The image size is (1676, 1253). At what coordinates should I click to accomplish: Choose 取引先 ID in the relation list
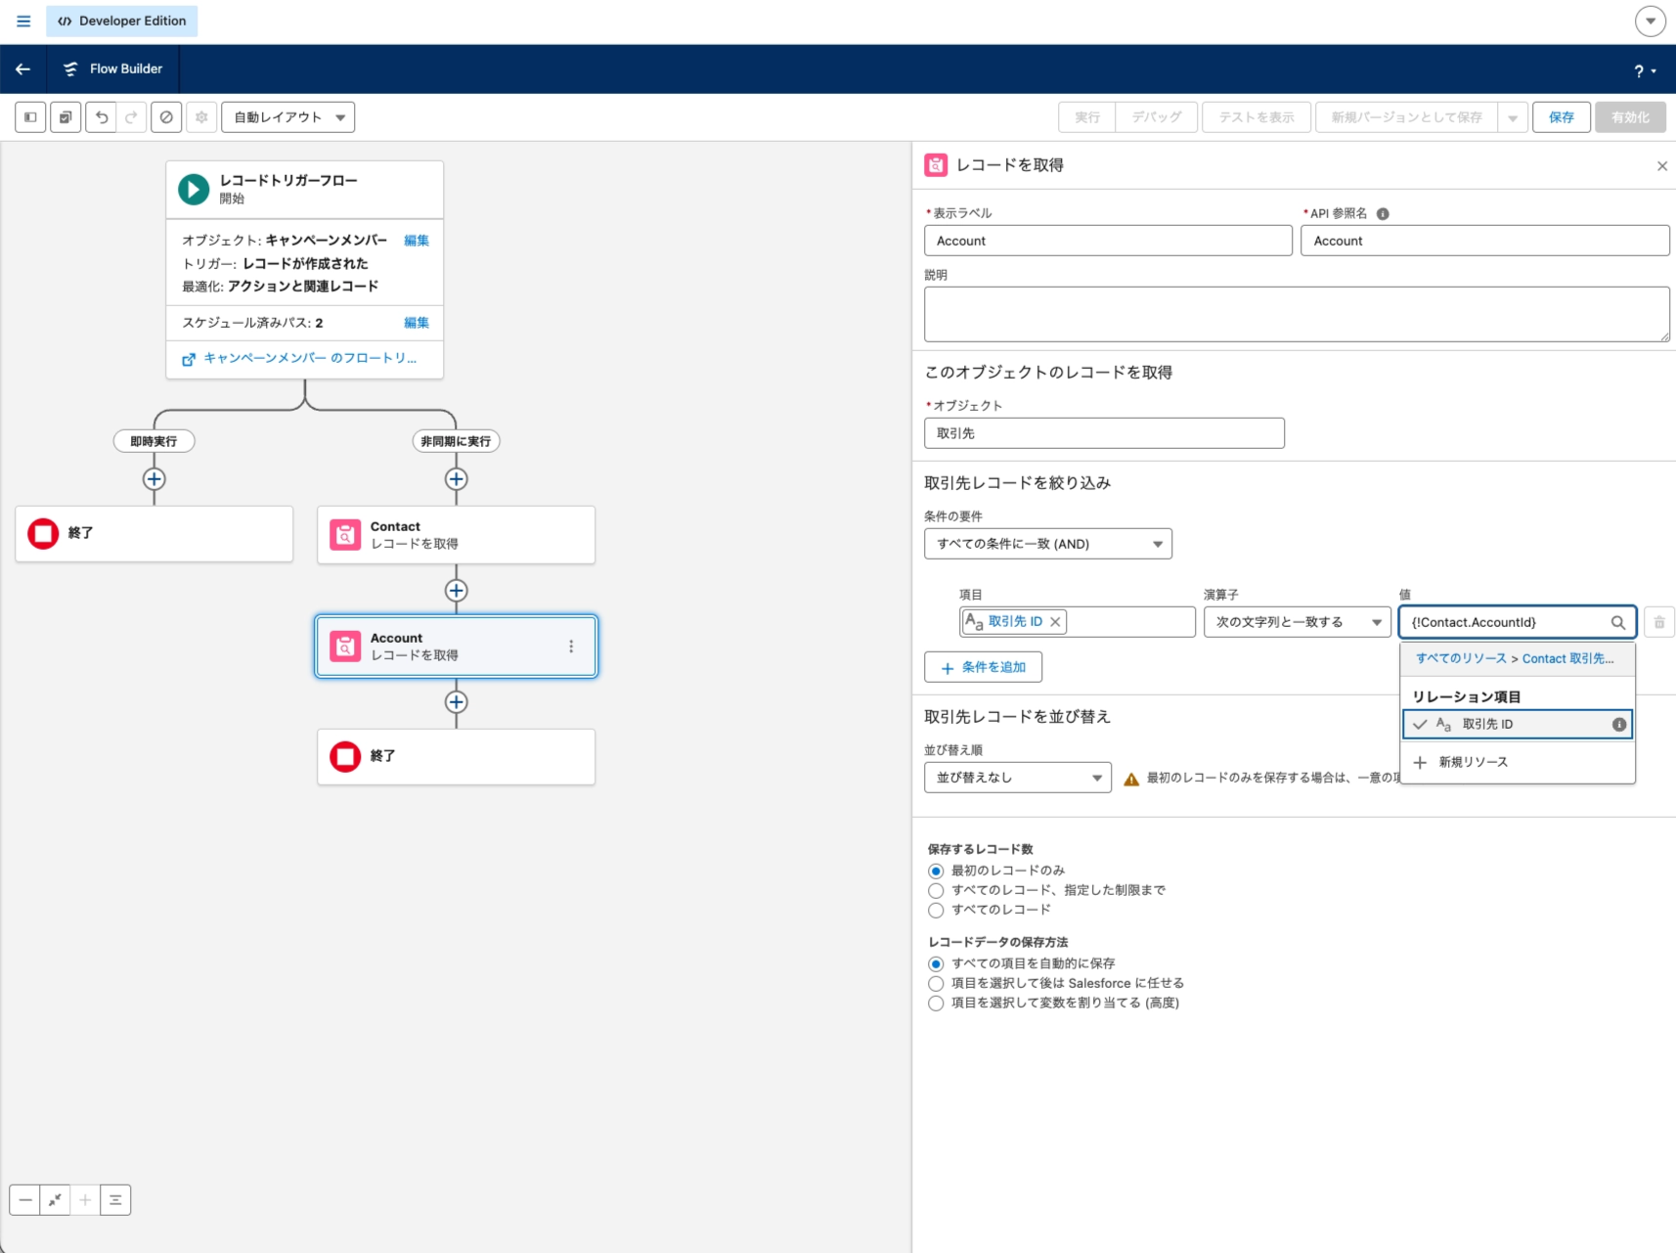[1518, 725]
